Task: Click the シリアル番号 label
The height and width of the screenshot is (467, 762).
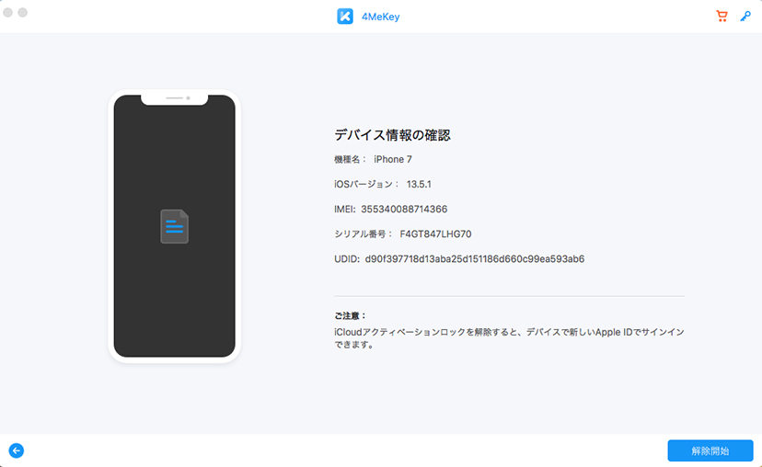Action: 363,233
